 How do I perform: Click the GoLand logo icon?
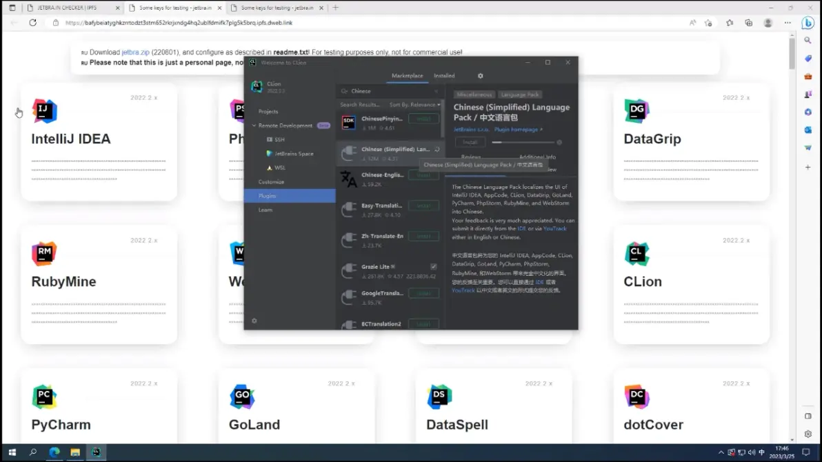[242, 396]
